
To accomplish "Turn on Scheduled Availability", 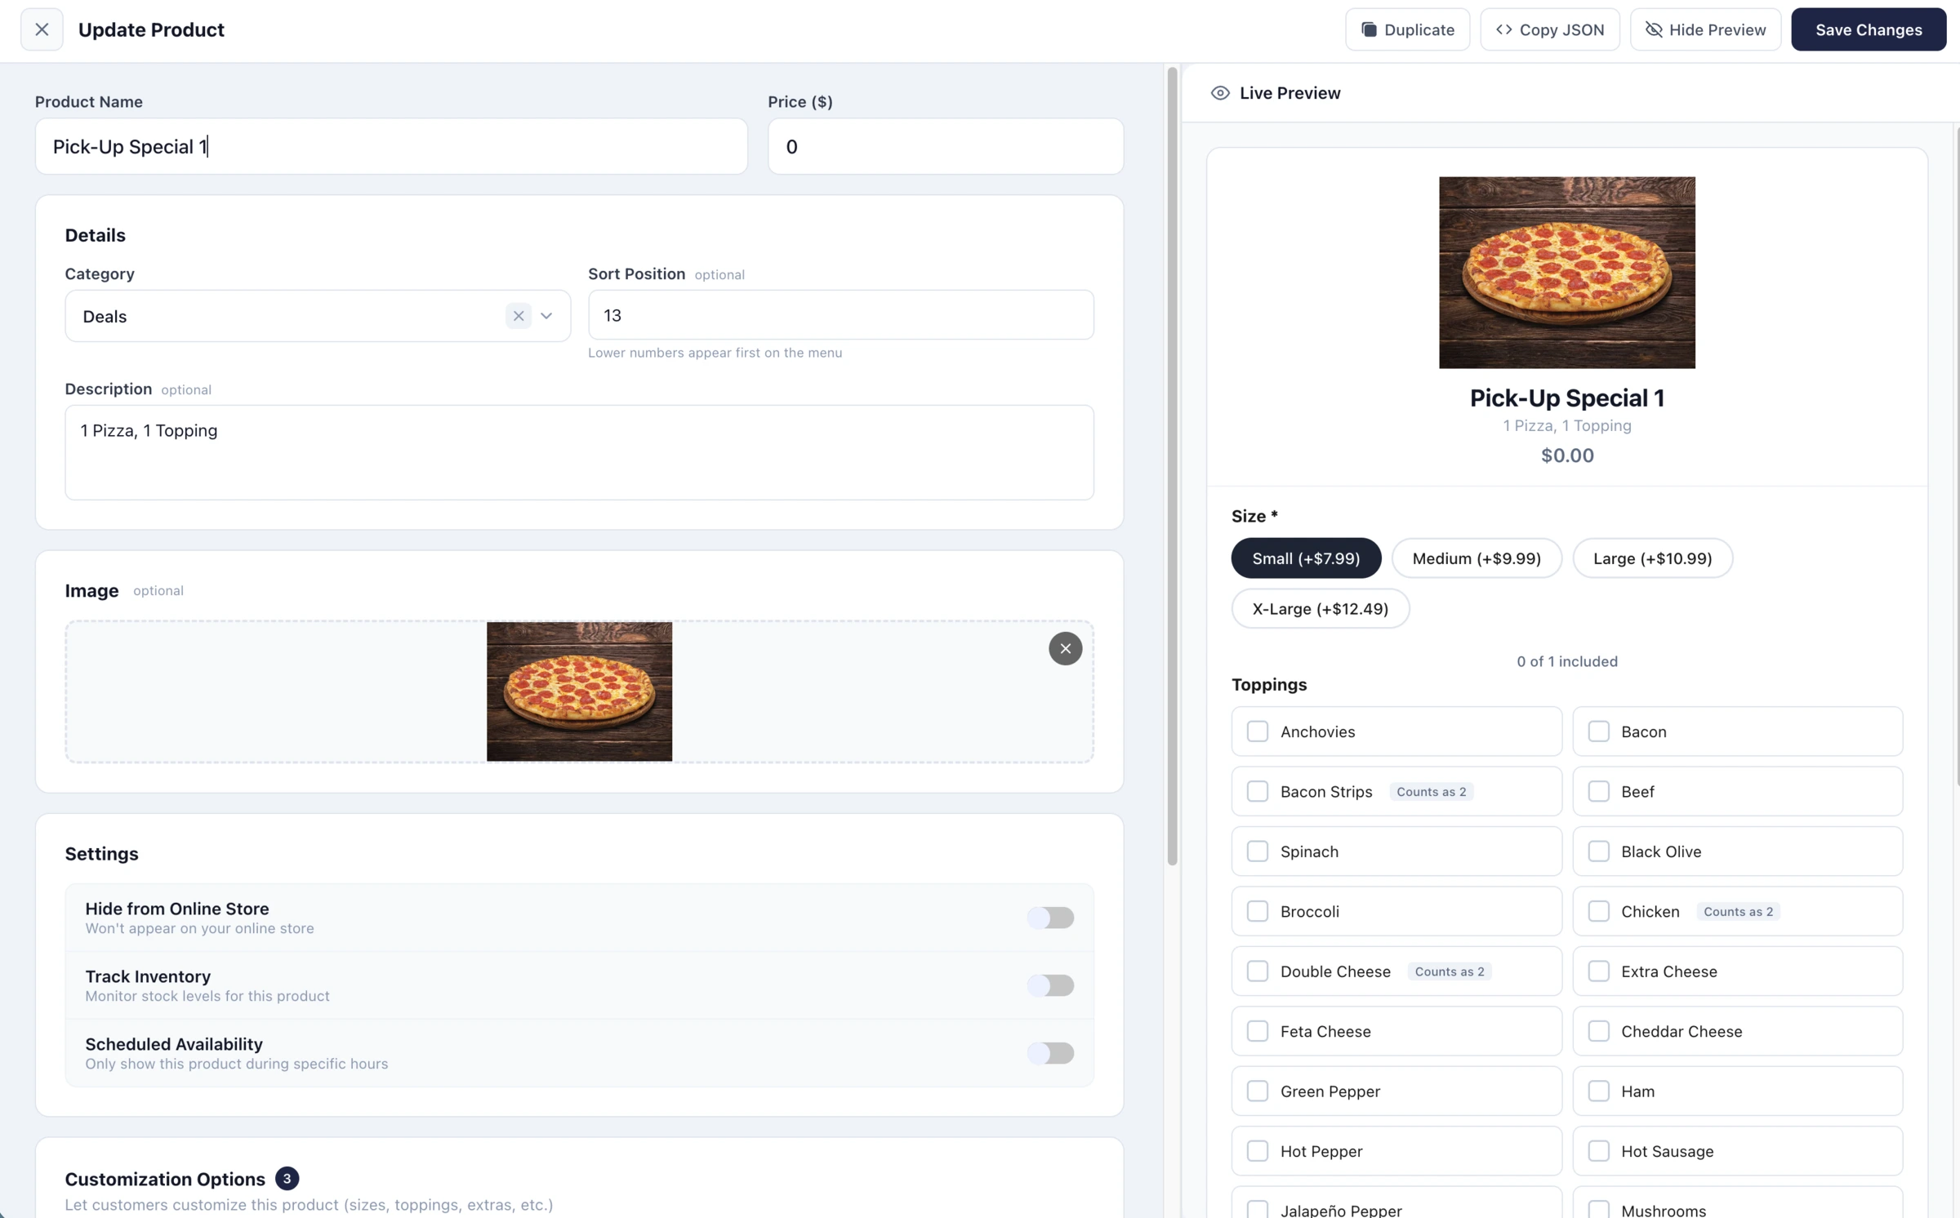I will [x=1050, y=1053].
